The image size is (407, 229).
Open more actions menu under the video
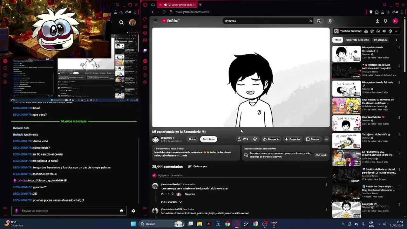pyautogui.click(x=326, y=139)
